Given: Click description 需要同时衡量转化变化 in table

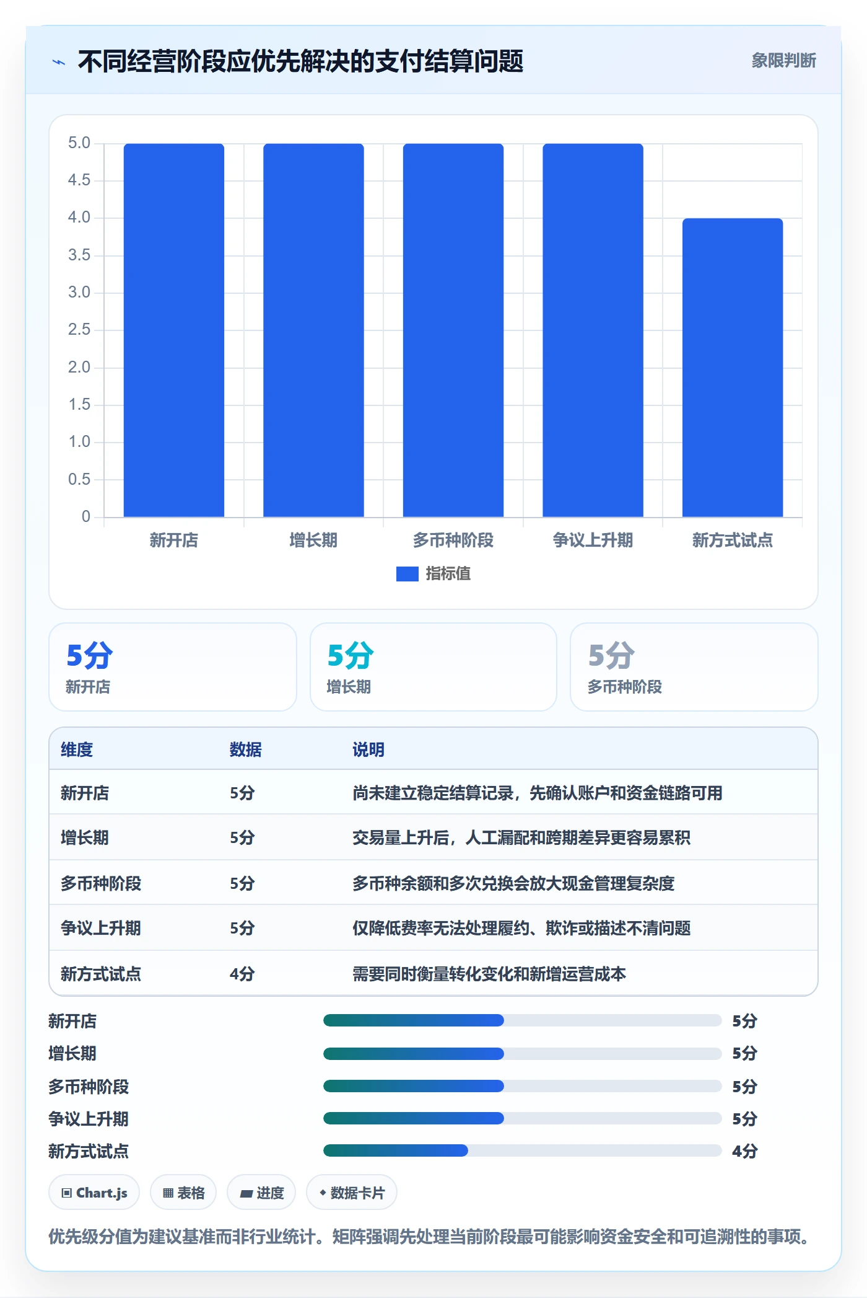Looking at the screenshot, I should pos(489,974).
